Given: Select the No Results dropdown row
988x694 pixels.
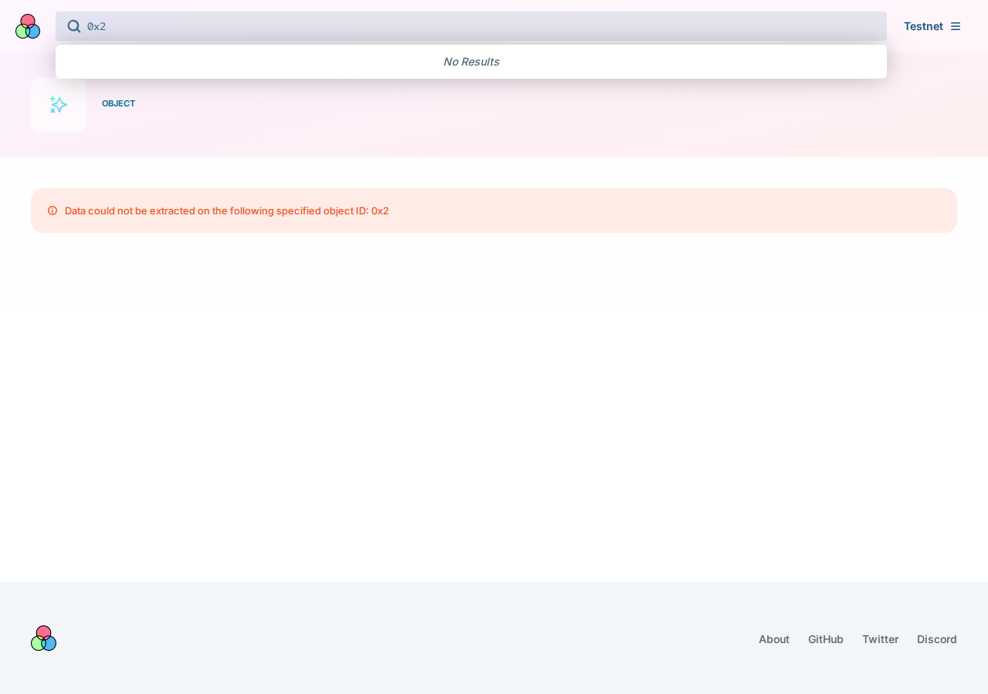Looking at the screenshot, I should 471,62.
